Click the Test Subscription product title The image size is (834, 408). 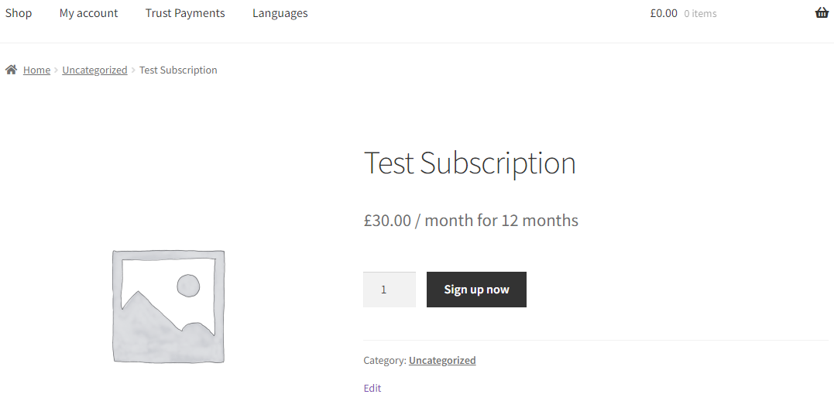pyautogui.click(x=469, y=163)
